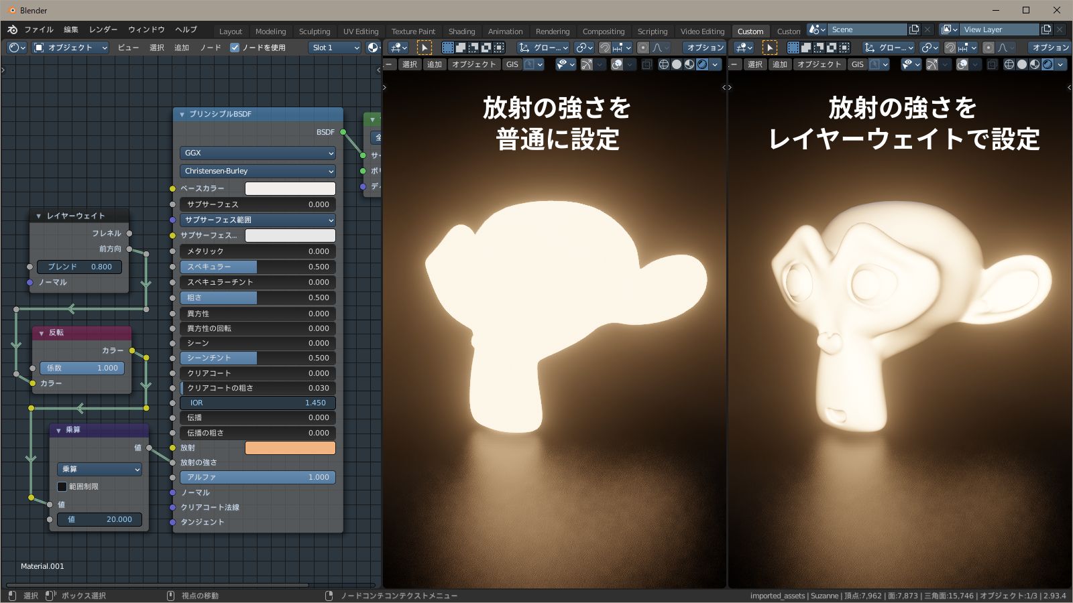Toggle X-ray in left viewport

pyautogui.click(x=647, y=64)
